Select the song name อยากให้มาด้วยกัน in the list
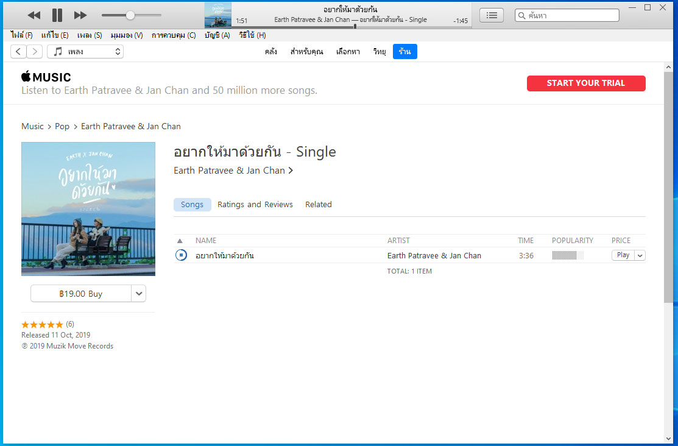 point(224,256)
